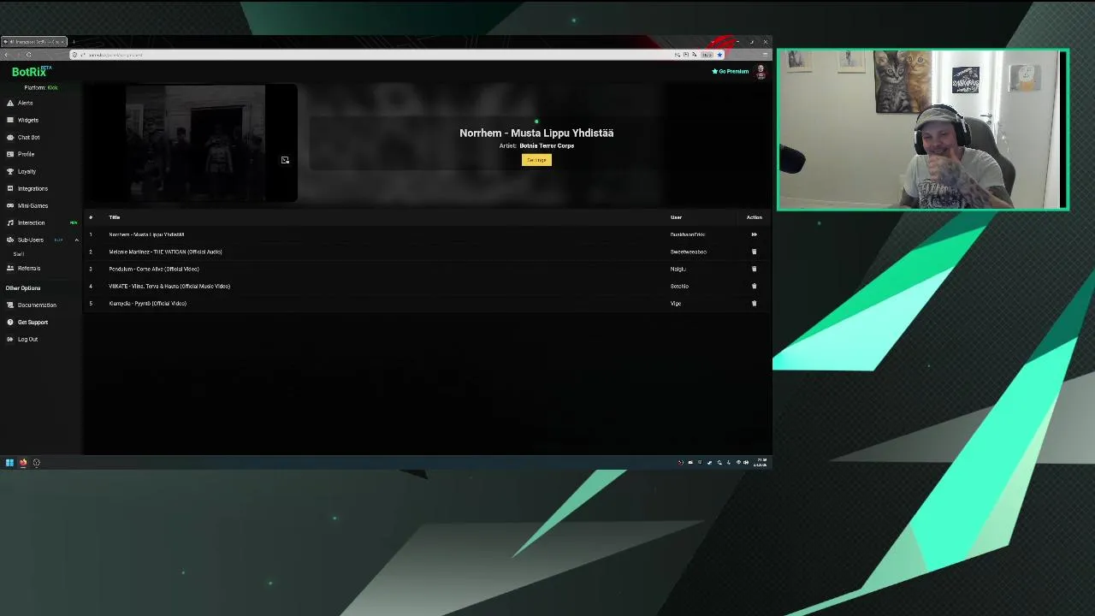Image resolution: width=1095 pixels, height=616 pixels.
Task: Click the User column header
Action: coord(676,217)
